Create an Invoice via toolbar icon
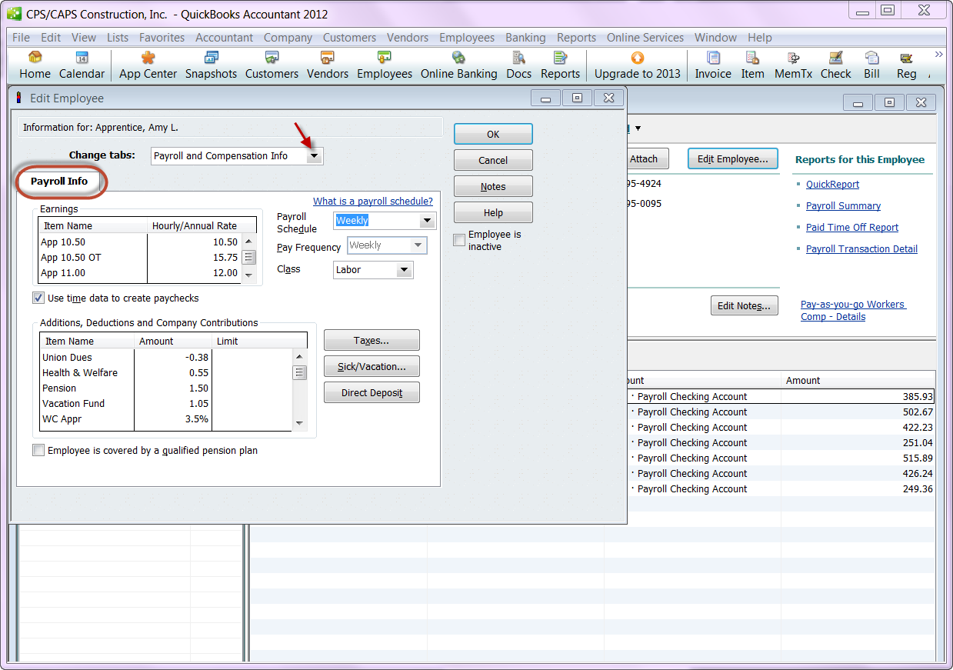Screen dimensions: 953x670 tap(713, 65)
